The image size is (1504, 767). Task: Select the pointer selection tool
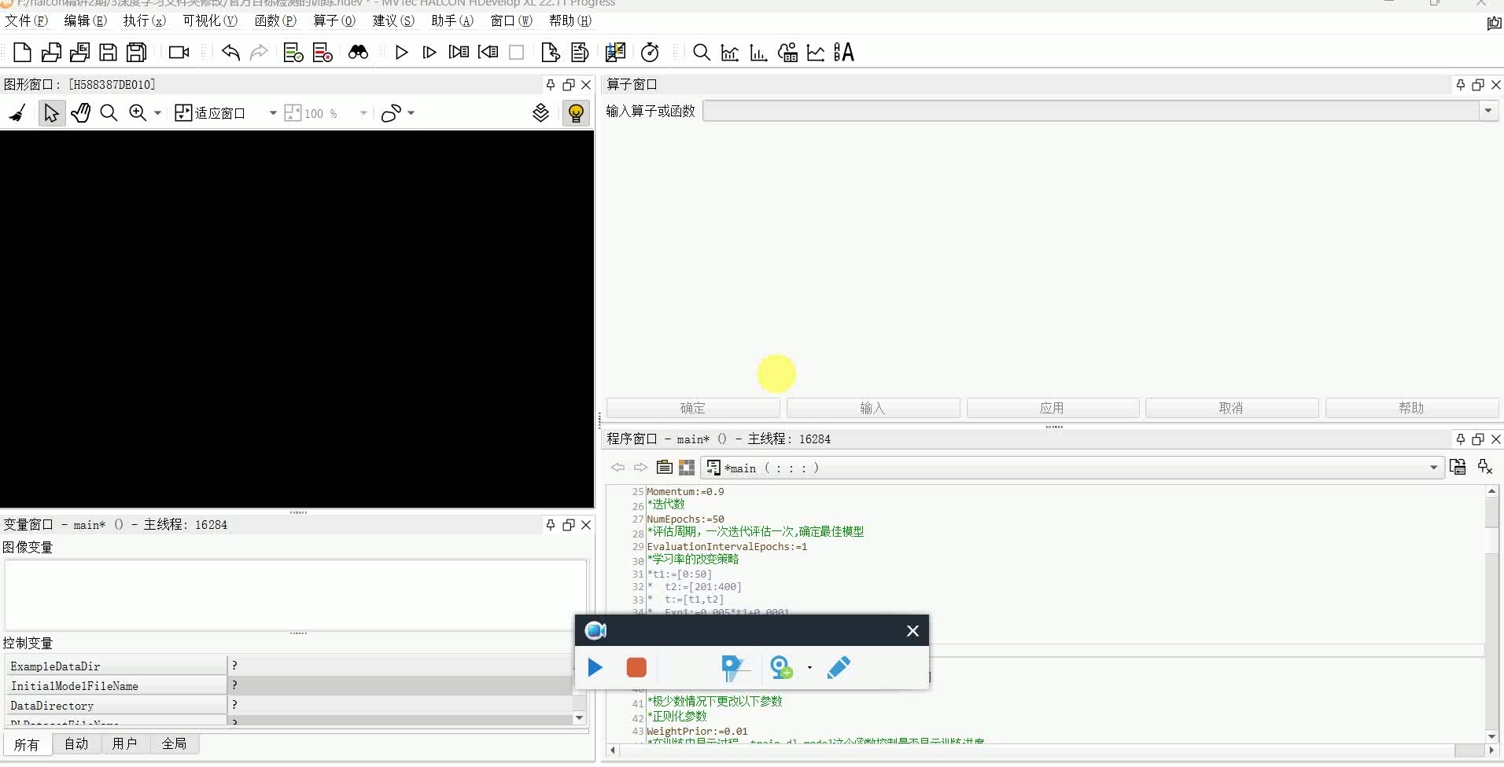click(51, 112)
